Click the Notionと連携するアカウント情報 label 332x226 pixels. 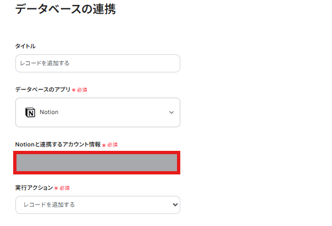coord(58,144)
